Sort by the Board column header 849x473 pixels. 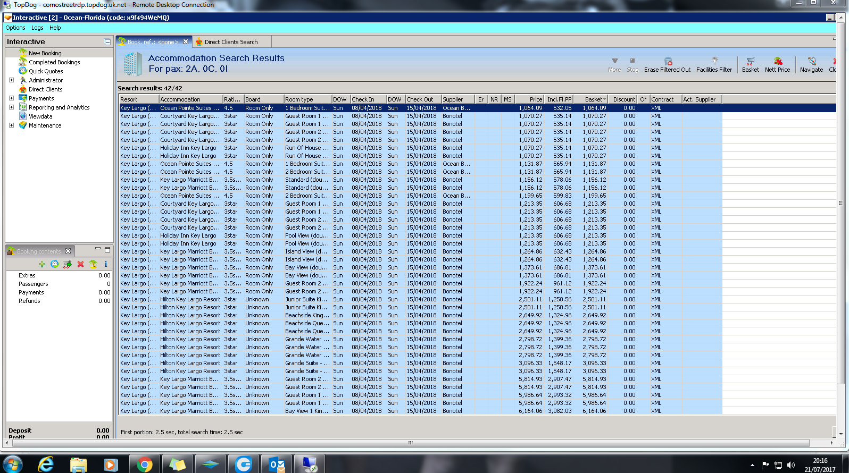click(x=264, y=99)
